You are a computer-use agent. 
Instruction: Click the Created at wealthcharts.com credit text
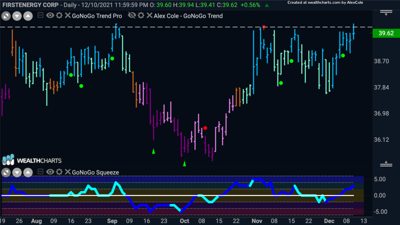tap(325, 3)
